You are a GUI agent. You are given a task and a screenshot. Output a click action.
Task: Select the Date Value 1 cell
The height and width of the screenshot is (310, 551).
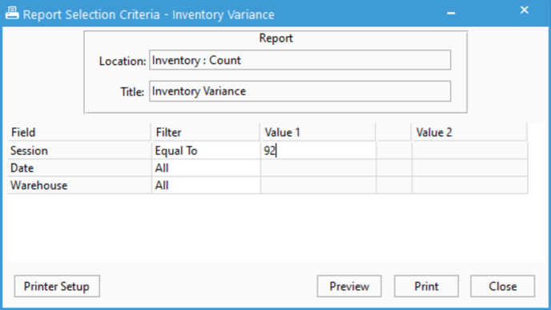[319, 168]
